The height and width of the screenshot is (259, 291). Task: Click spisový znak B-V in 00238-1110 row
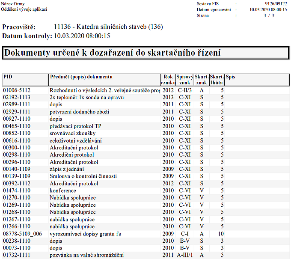click(x=185, y=241)
